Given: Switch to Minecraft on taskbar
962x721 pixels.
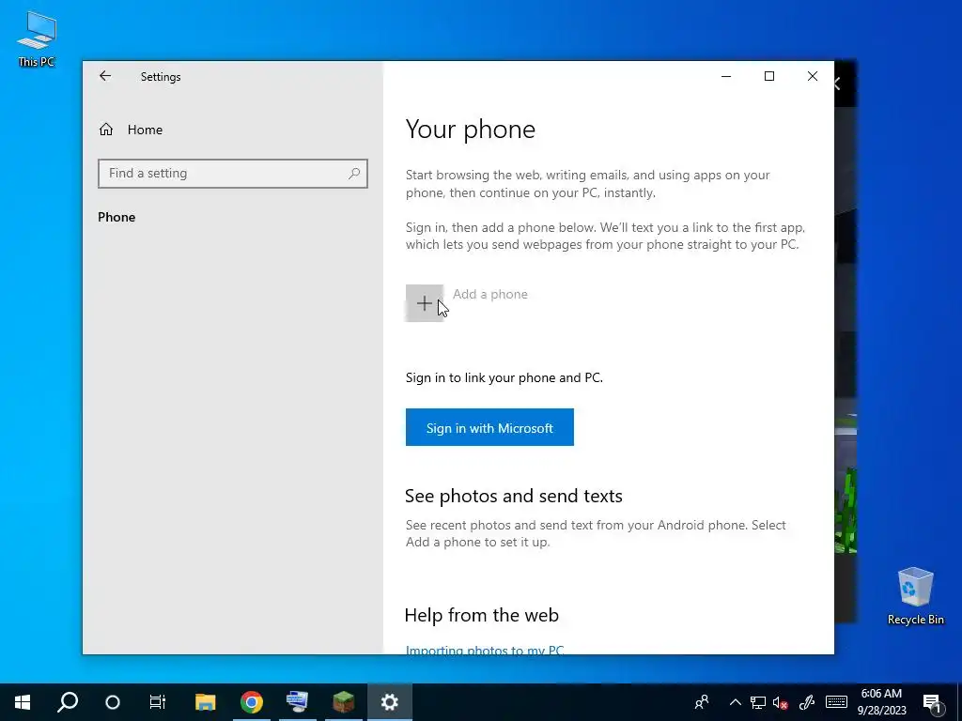Looking at the screenshot, I should [x=344, y=702].
